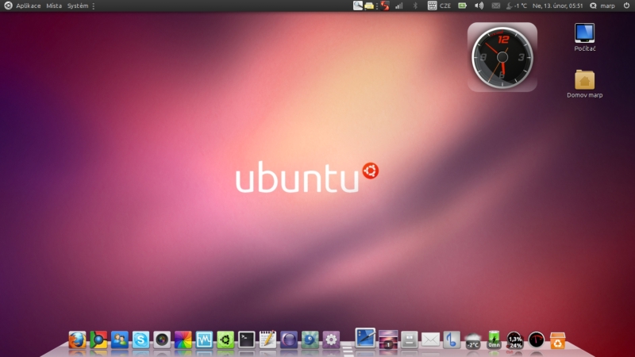Click the weather applet showing -2°C
The width and height of the screenshot is (635, 357).
click(x=472, y=340)
